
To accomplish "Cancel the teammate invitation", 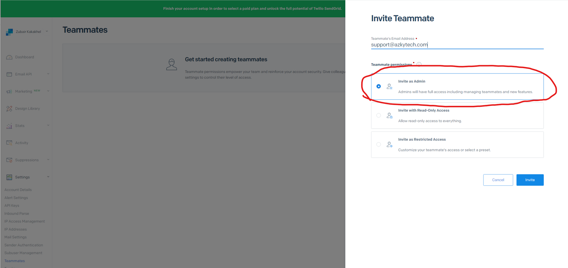I will point(498,180).
